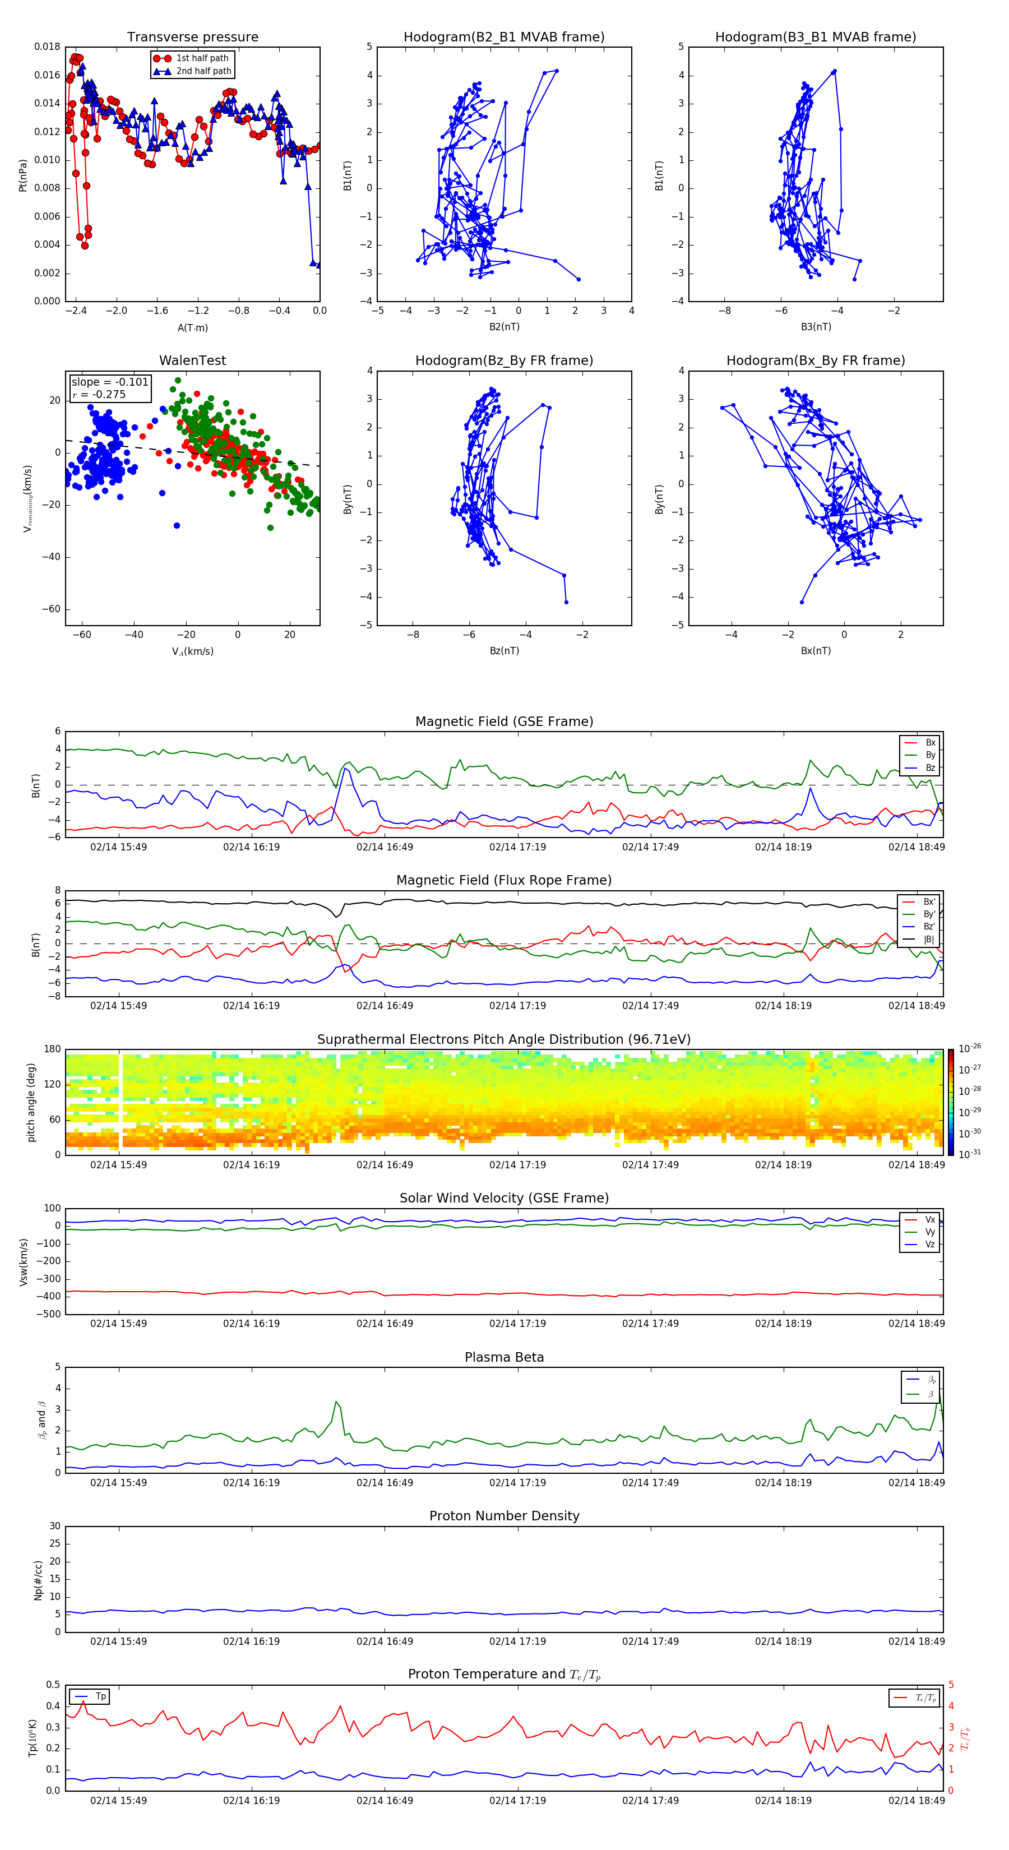Click the |B| legend entry in Flux Rope plot
The width and height of the screenshot is (1009, 1850).
tap(919, 940)
